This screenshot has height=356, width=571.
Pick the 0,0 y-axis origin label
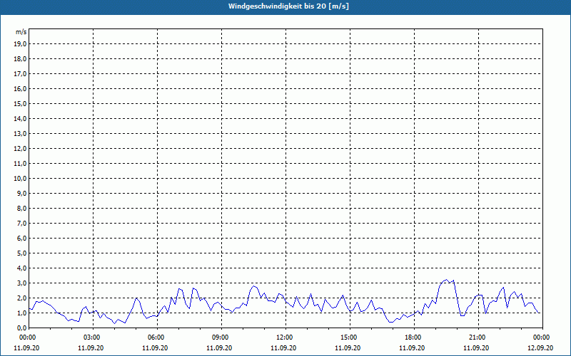(x=21, y=328)
